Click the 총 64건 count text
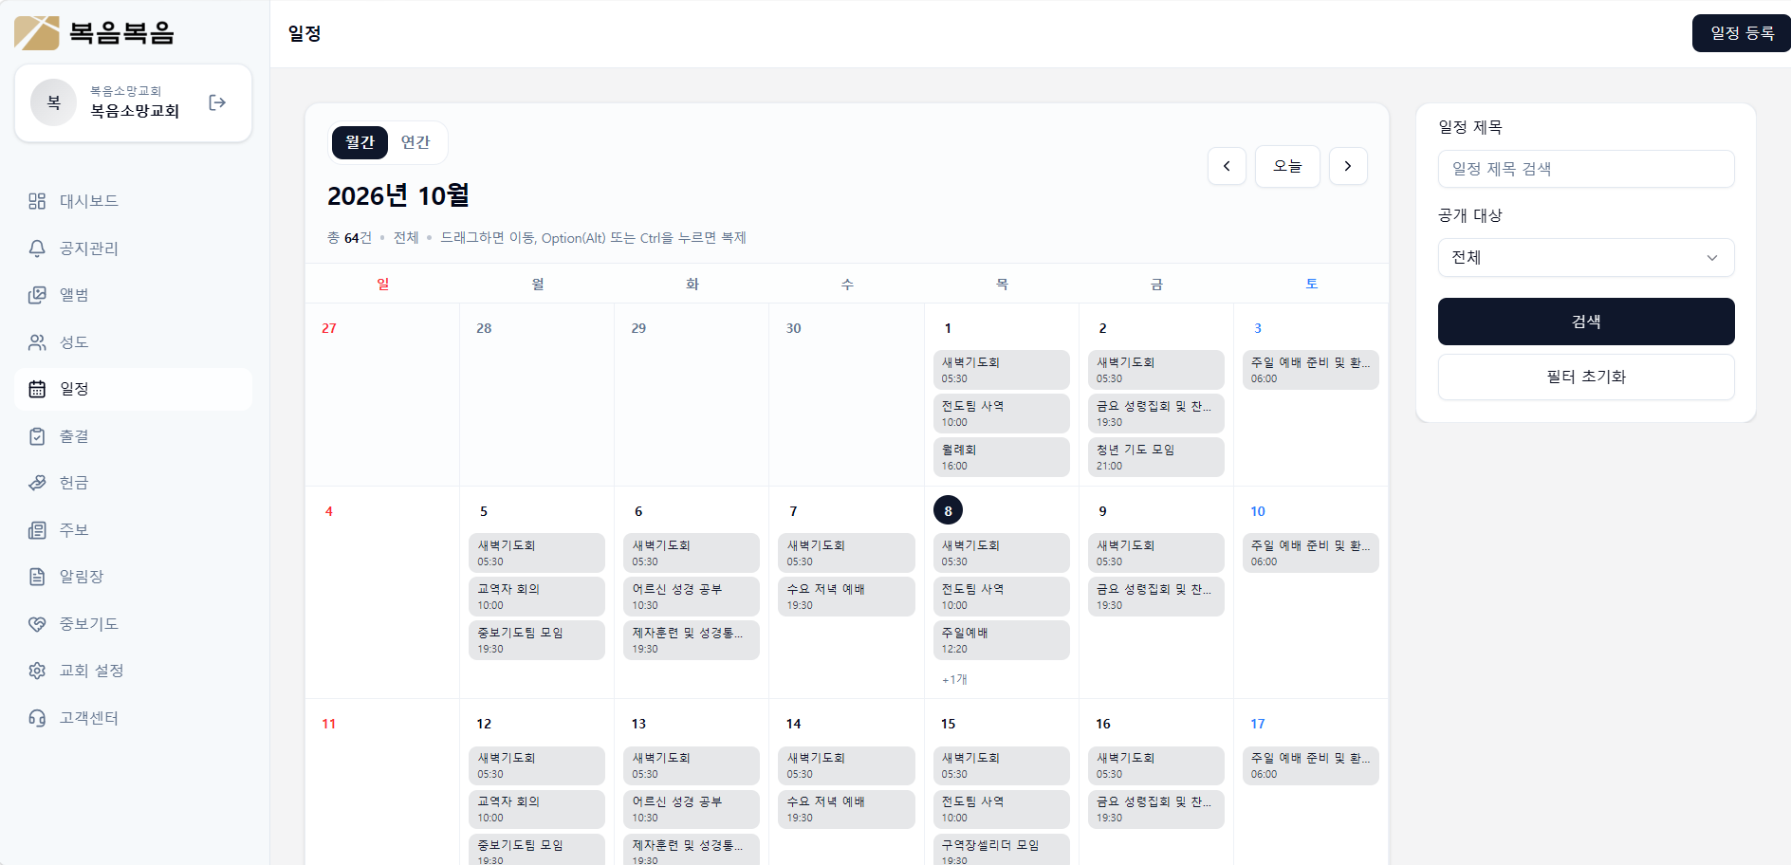Viewport: 1791px width, 865px height. pos(349,238)
